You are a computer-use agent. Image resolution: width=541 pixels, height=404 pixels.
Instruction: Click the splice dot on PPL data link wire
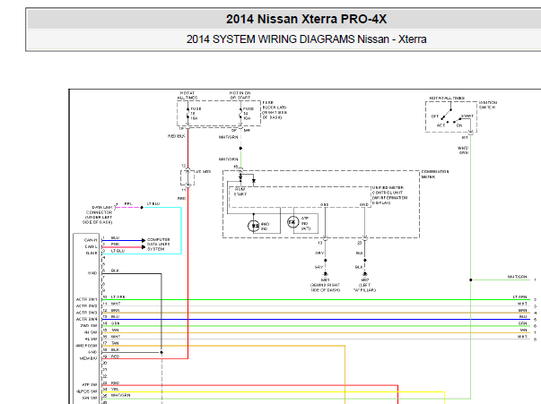[142, 207]
